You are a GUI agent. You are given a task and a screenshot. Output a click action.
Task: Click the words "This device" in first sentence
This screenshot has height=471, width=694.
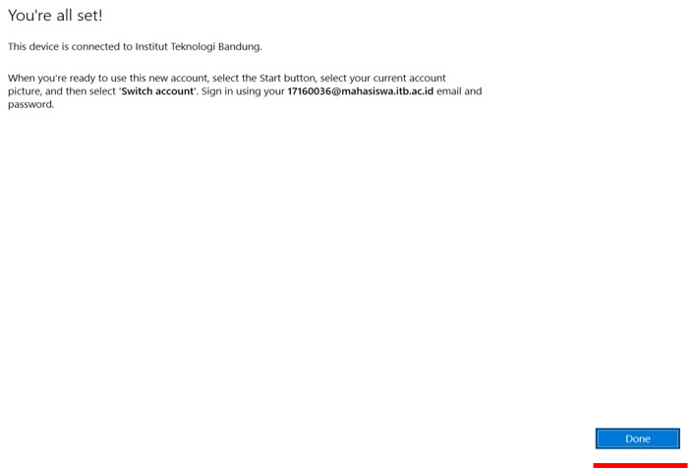[33, 46]
